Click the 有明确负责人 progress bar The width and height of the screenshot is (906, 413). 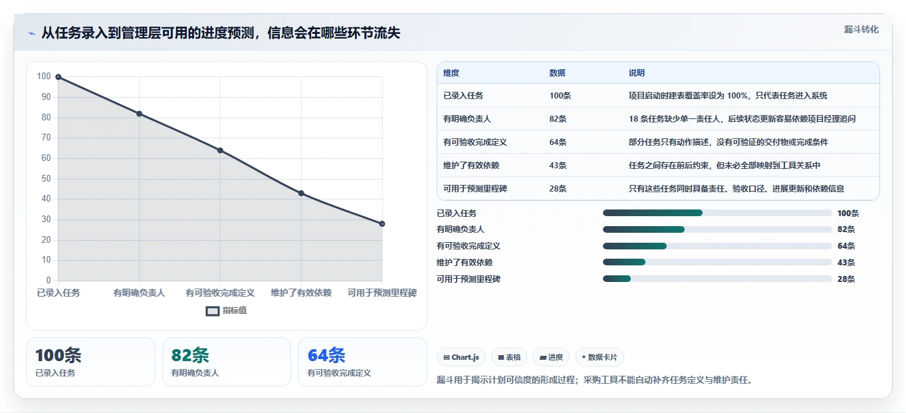coord(717,229)
